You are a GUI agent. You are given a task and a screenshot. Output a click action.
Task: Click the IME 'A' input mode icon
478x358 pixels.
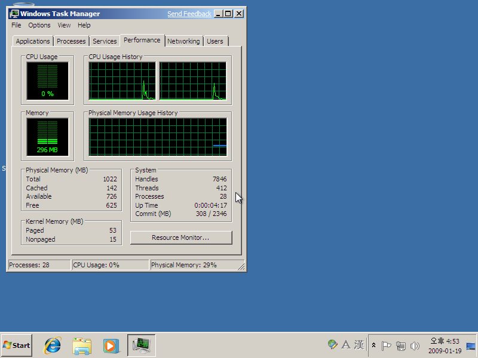pyautogui.click(x=346, y=345)
